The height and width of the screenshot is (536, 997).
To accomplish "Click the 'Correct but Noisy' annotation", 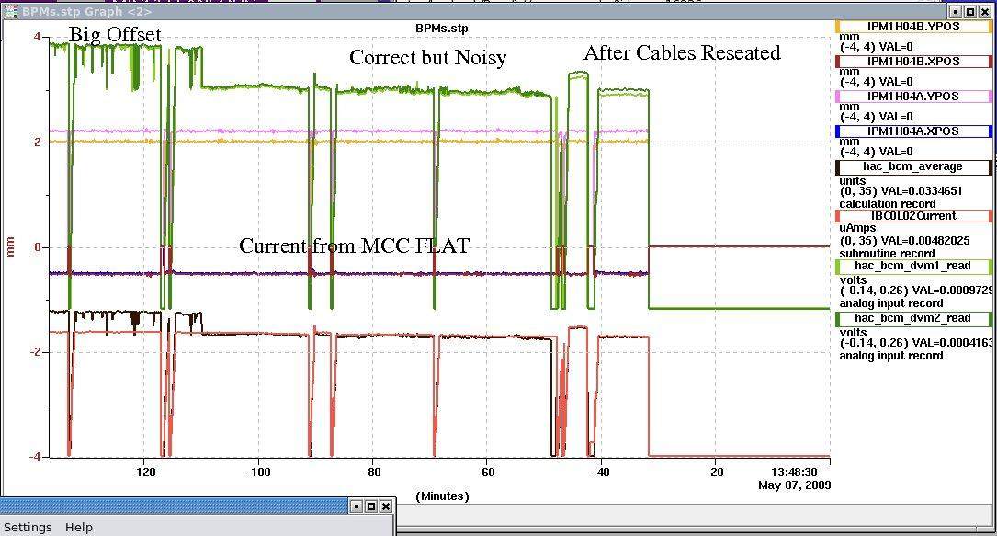I will [x=428, y=58].
